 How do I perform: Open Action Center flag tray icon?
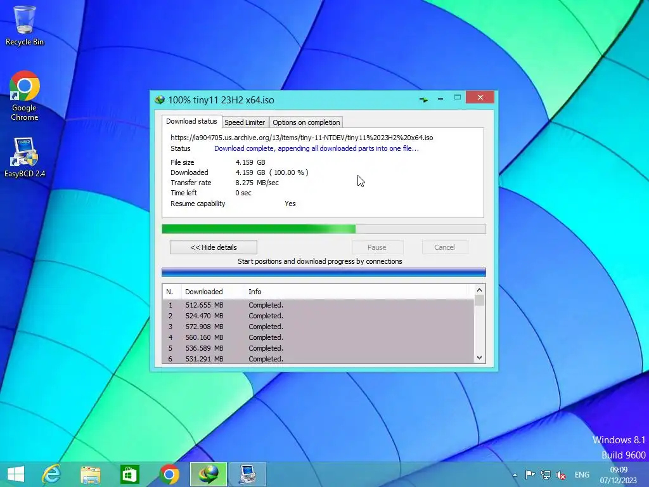pyautogui.click(x=530, y=475)
